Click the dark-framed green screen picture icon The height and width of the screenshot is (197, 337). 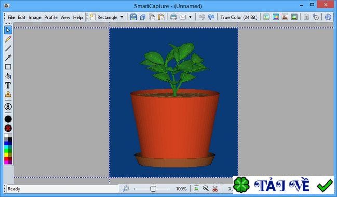pos(294,17)
